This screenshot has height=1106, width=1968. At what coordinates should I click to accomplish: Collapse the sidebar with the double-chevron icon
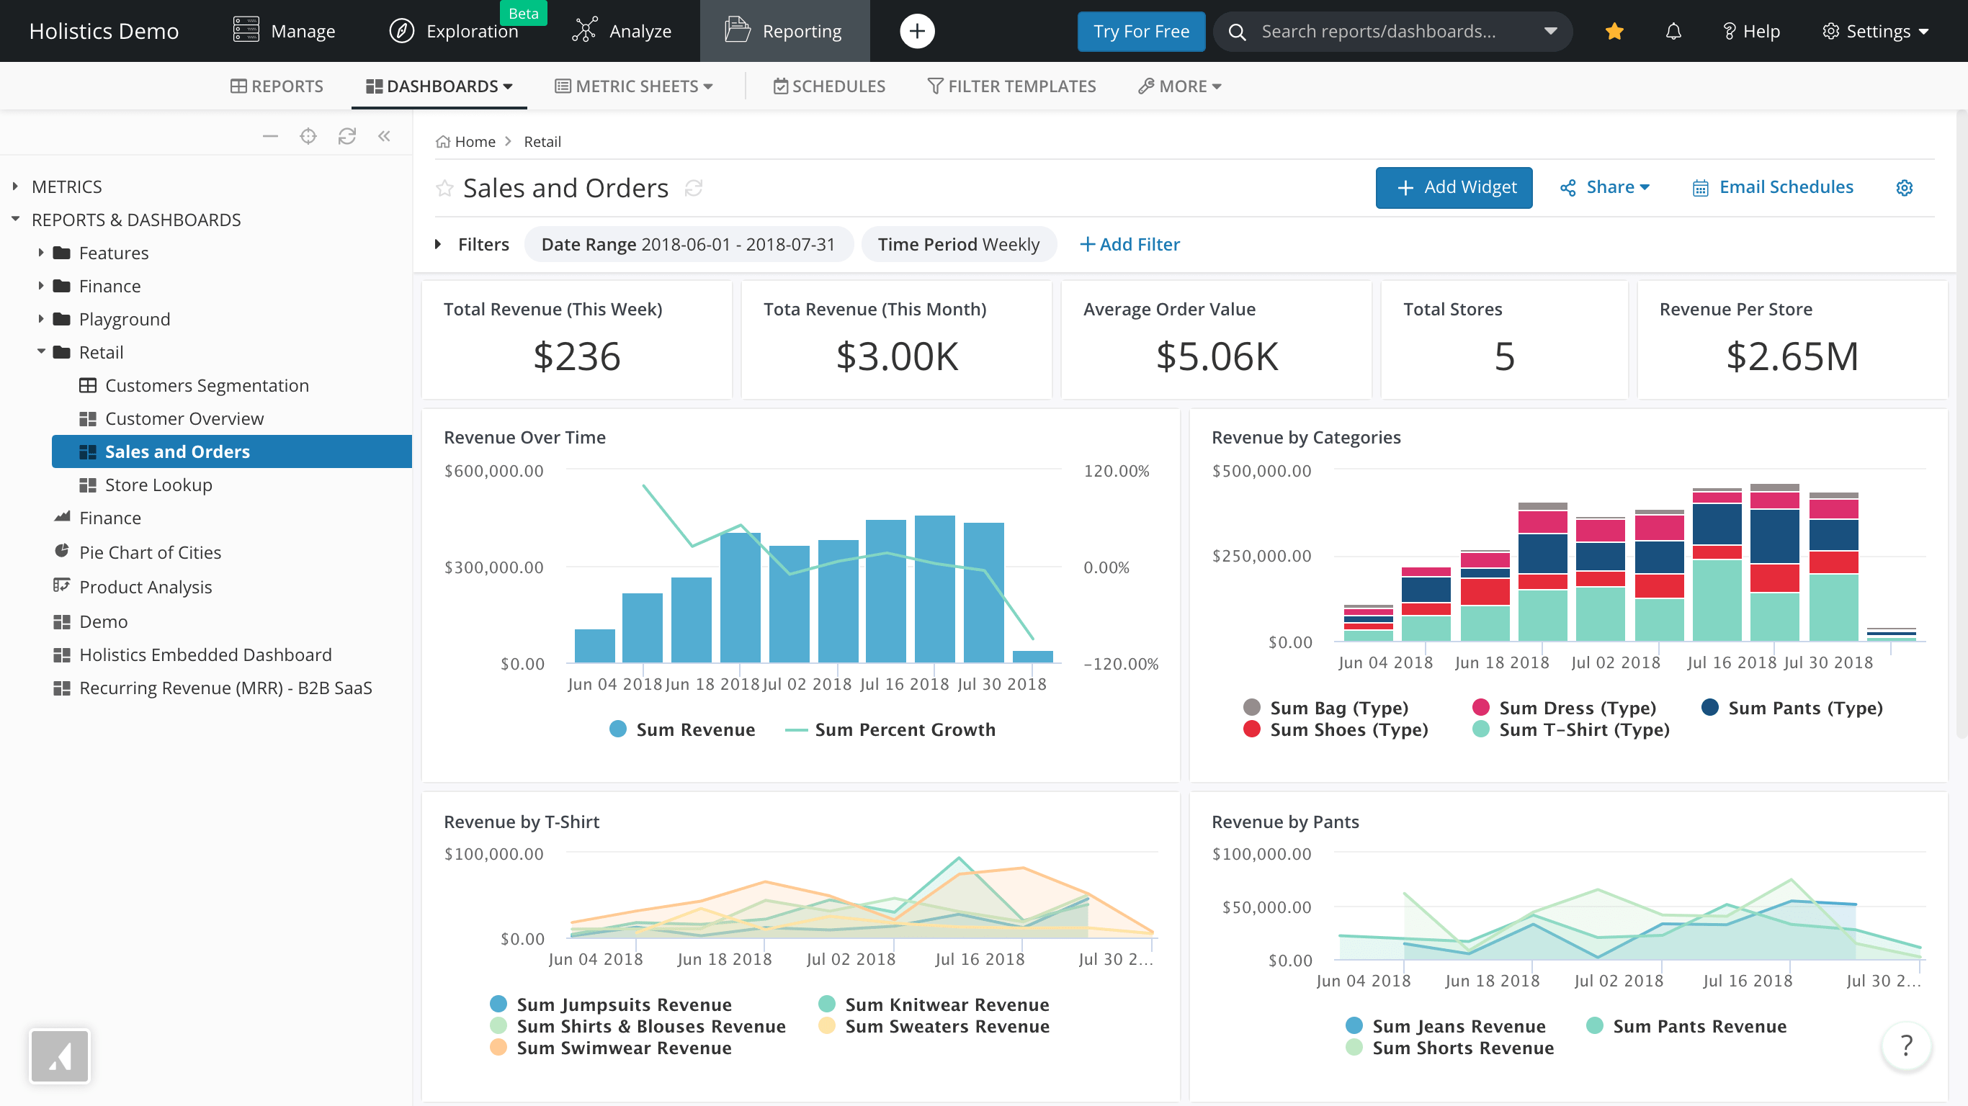click(384, 135)
